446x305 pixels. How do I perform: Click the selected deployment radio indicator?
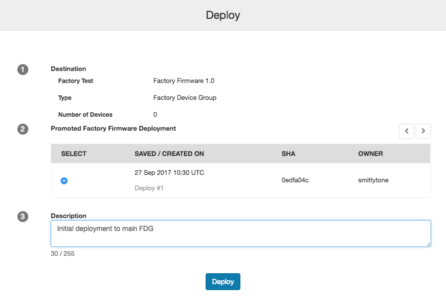(64, 181)
